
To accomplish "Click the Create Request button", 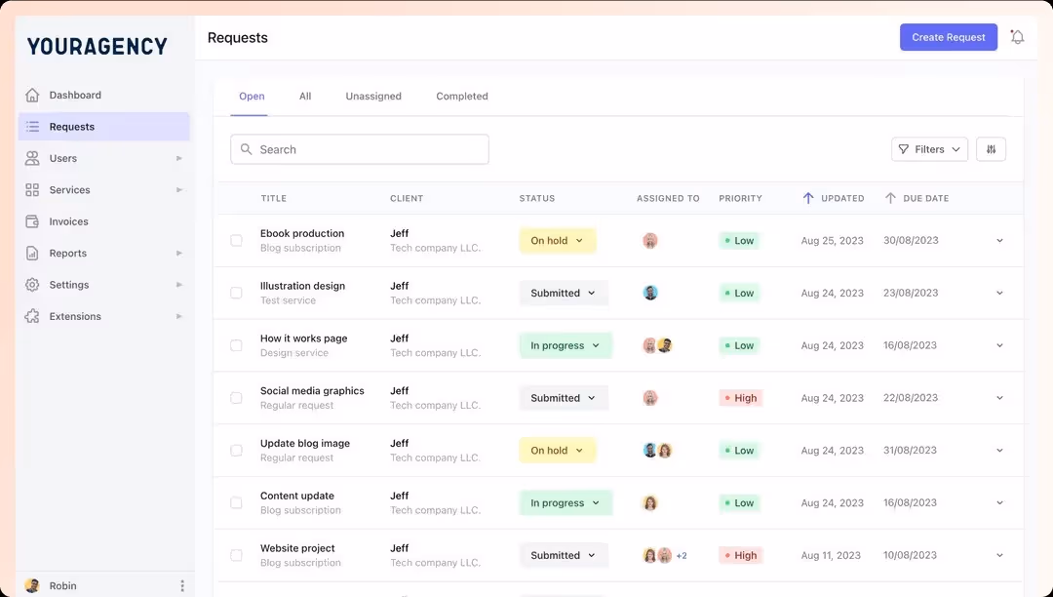I will point(949,37).
